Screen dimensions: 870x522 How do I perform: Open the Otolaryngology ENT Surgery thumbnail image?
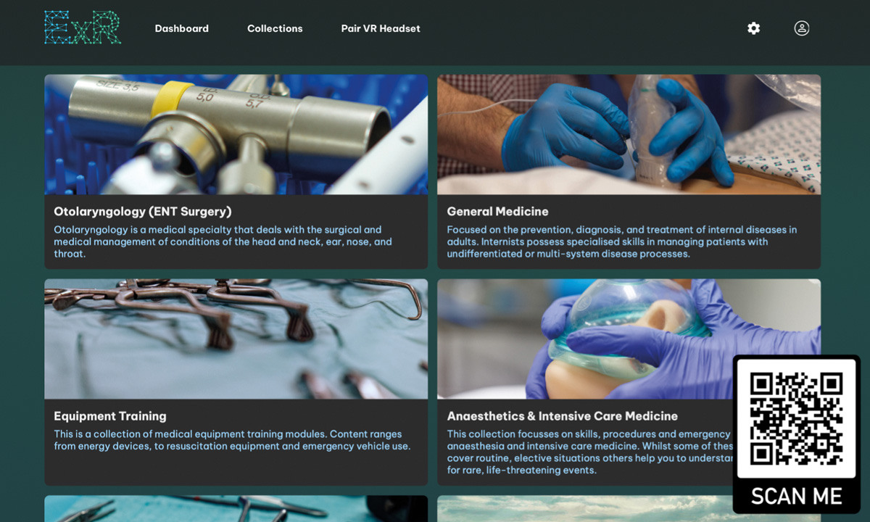[236, 134]
